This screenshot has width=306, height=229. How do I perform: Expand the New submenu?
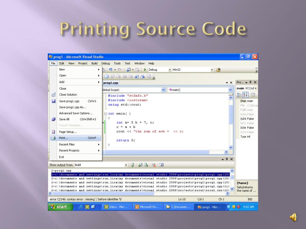(76, 69)
